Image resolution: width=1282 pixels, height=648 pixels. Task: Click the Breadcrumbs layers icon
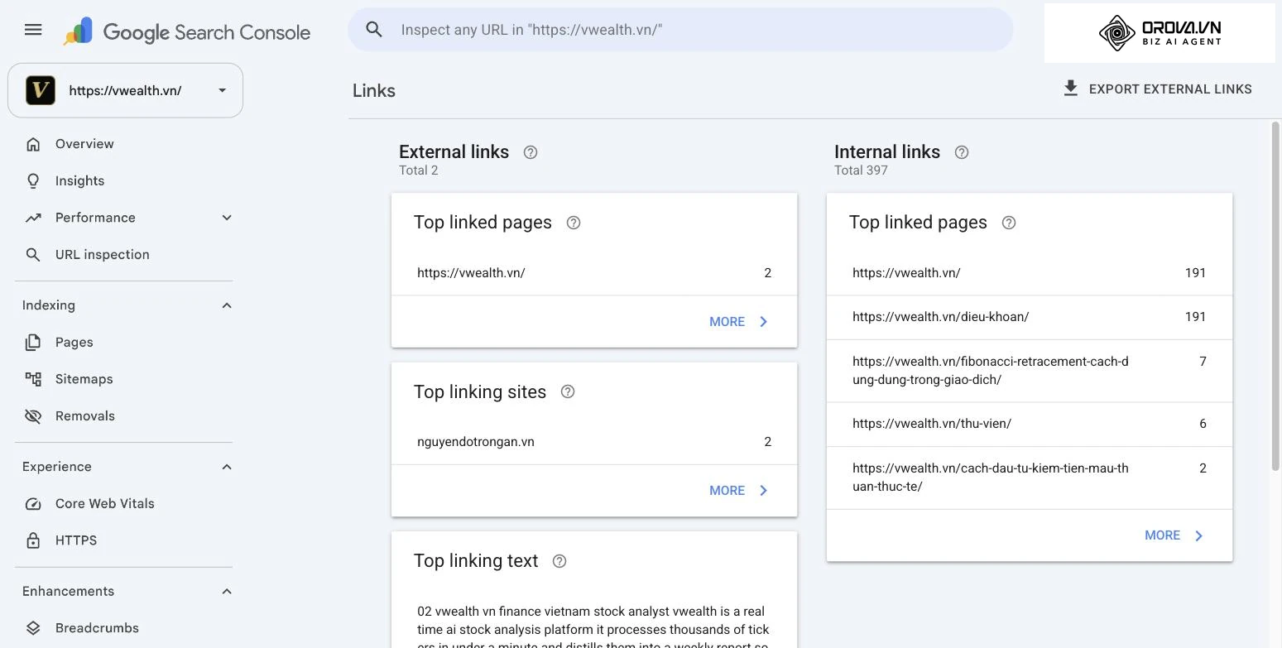[33, 628]
